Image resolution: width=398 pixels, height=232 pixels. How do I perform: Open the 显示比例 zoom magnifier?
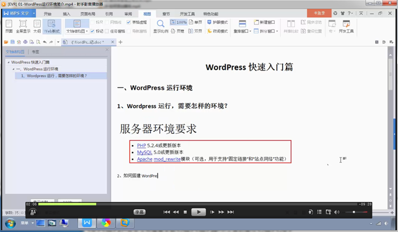tap(160, 24)
